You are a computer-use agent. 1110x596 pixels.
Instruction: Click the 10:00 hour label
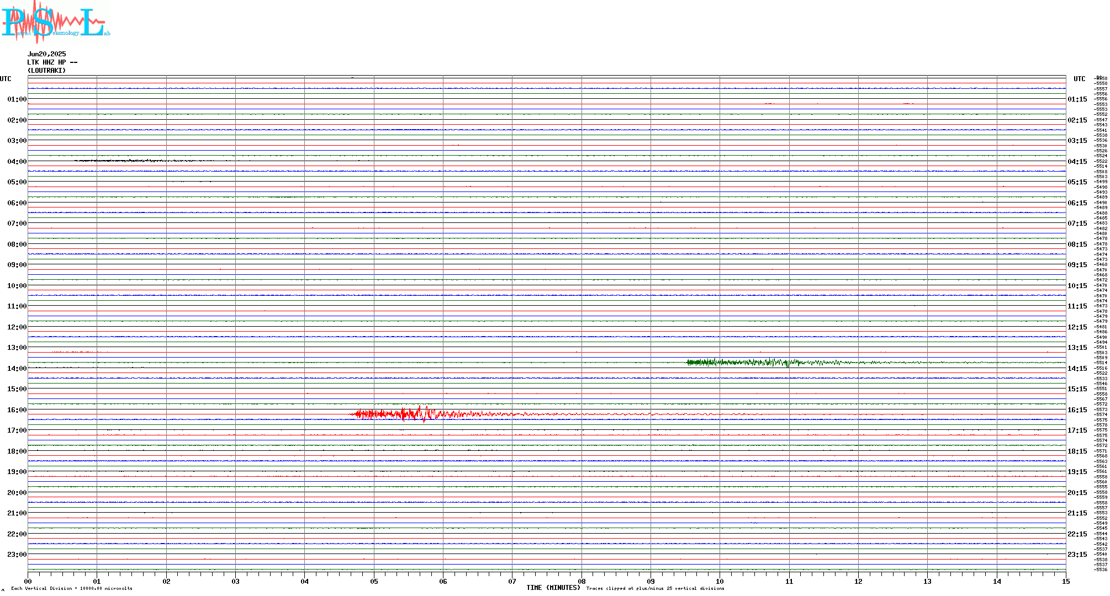point(17,286)
